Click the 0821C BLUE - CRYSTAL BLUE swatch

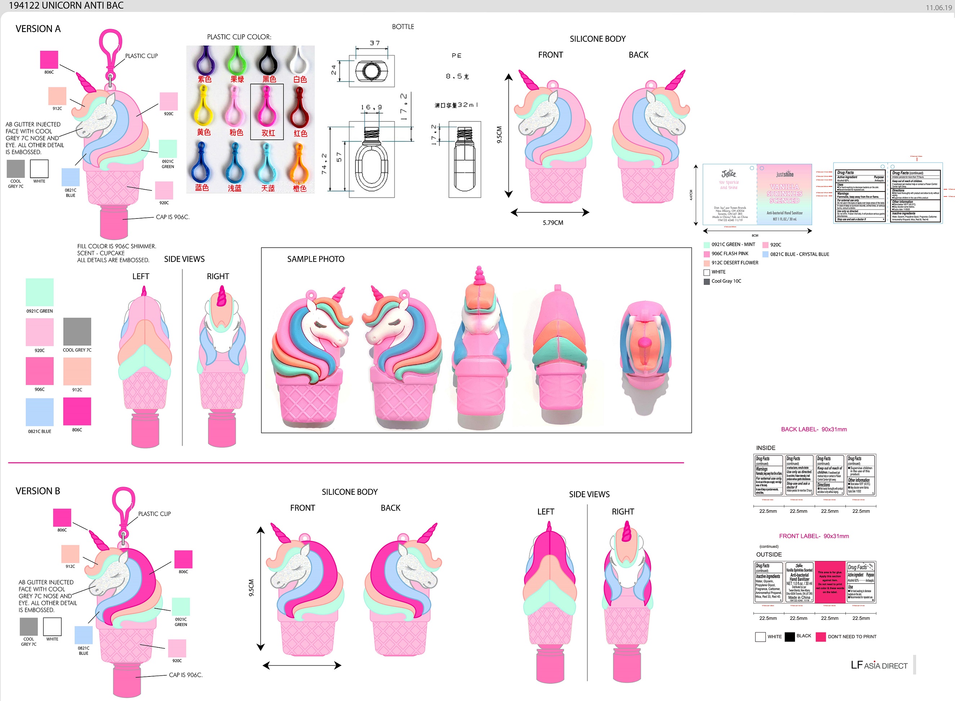tap(765, 254)
